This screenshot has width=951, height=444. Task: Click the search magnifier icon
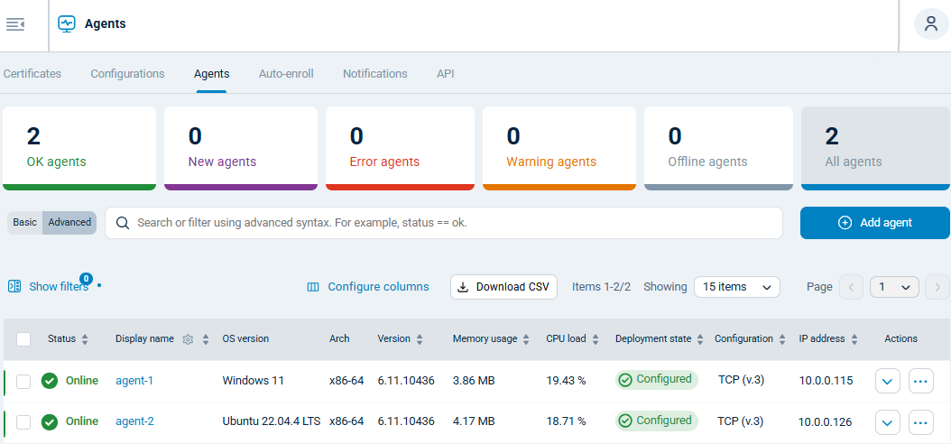coord(123,223)
